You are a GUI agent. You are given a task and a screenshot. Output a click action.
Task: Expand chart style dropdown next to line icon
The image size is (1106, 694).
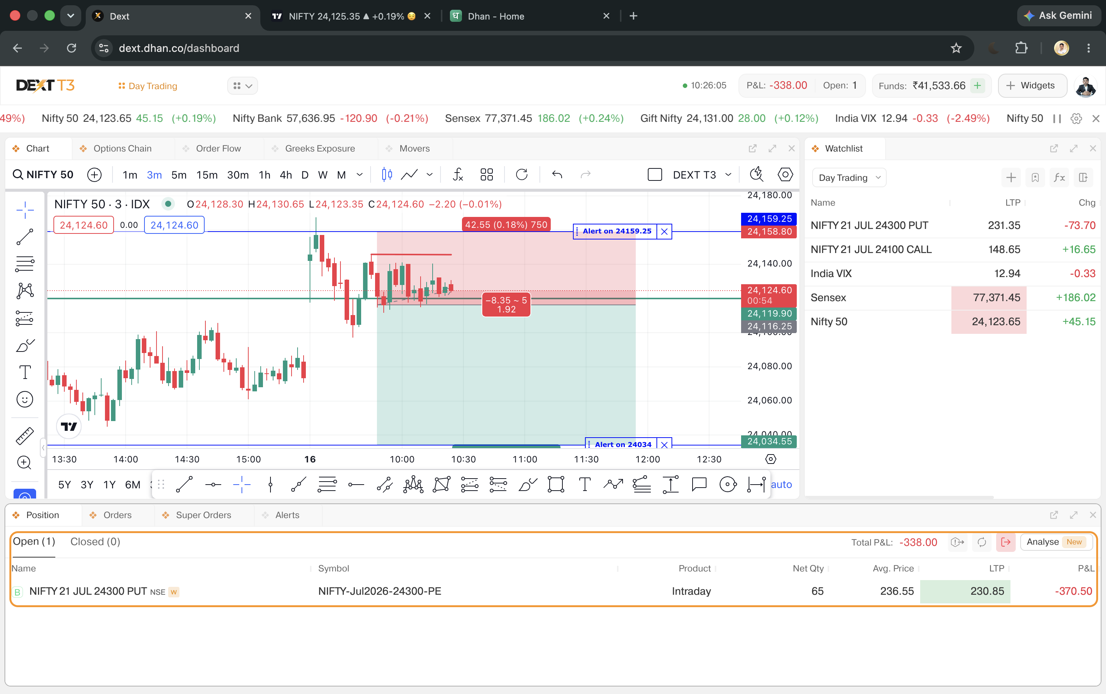point(430,175)
